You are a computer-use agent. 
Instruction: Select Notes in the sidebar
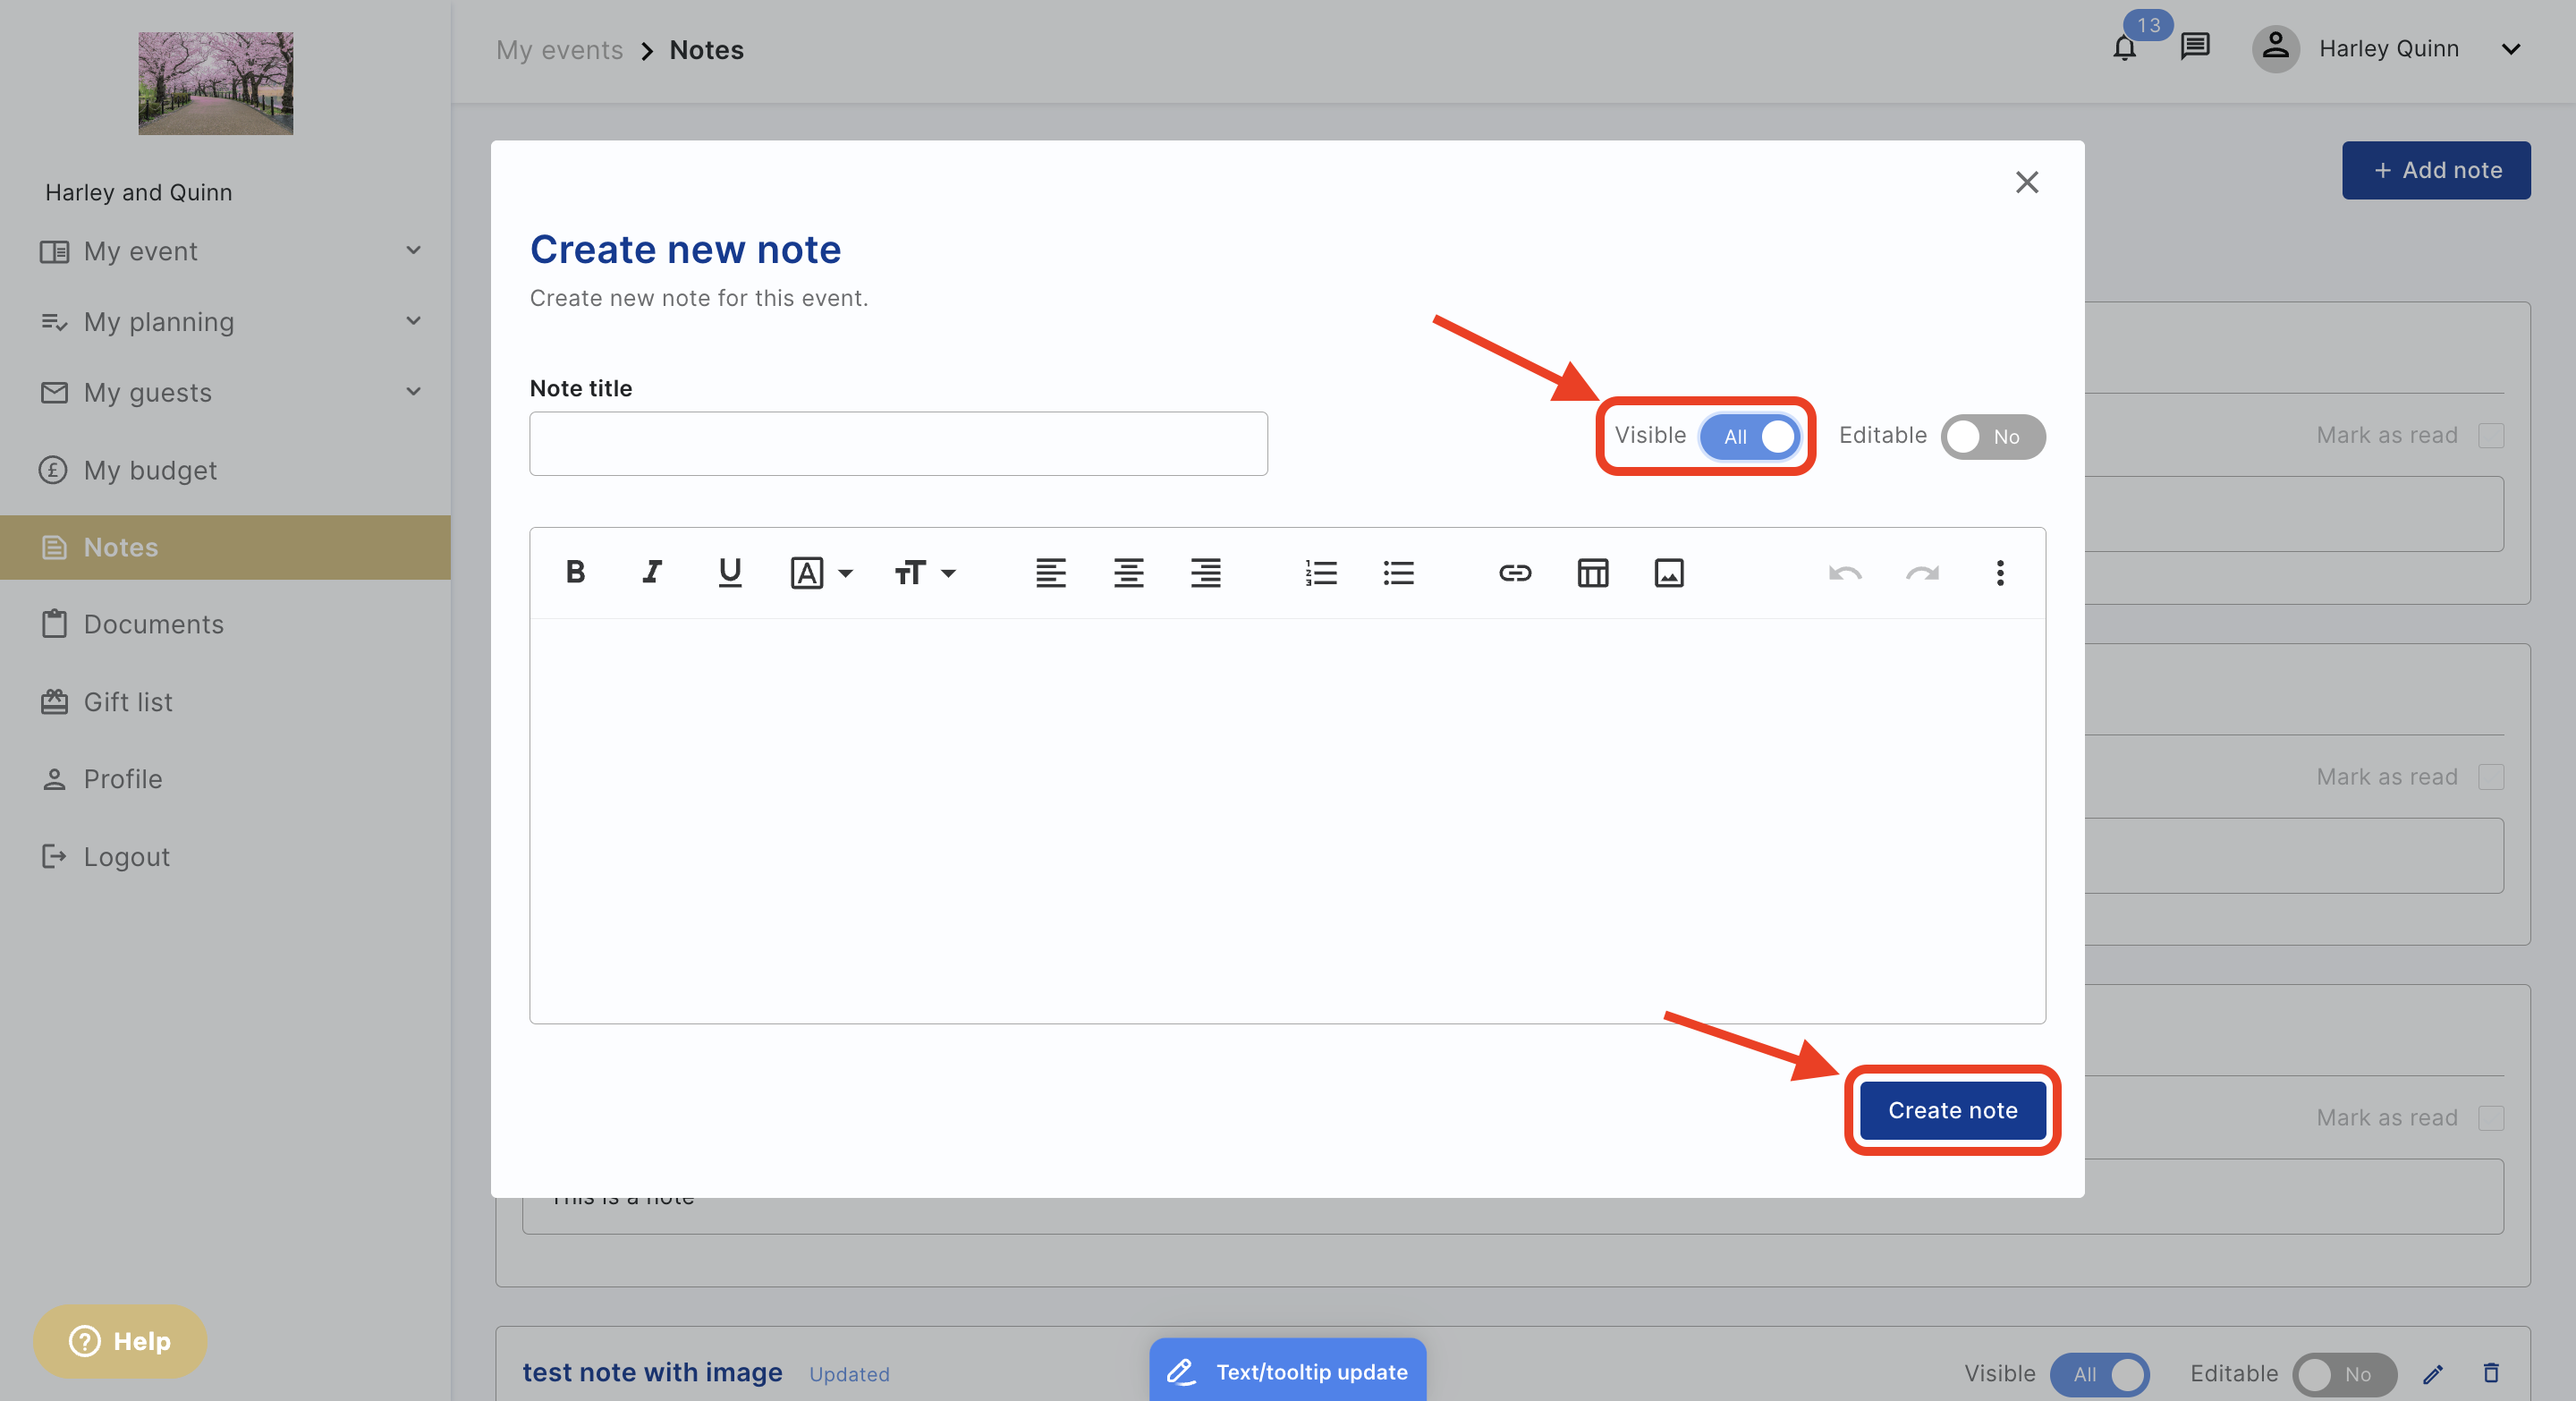pyautogui.click(x=225, y=547)
